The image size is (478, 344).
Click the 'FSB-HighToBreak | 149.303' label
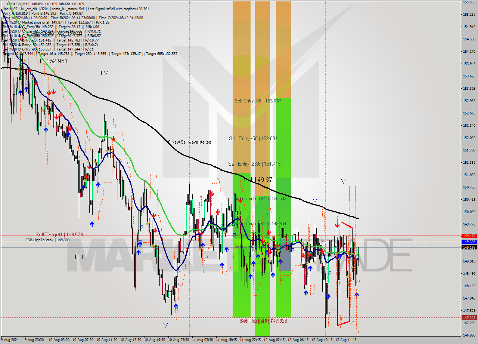[x=47, y=240]
